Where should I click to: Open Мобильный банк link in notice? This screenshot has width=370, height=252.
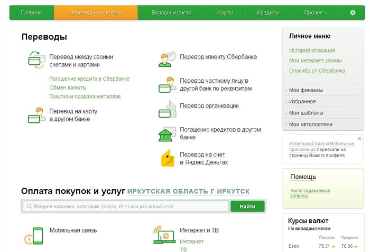(x=307, y=143)
